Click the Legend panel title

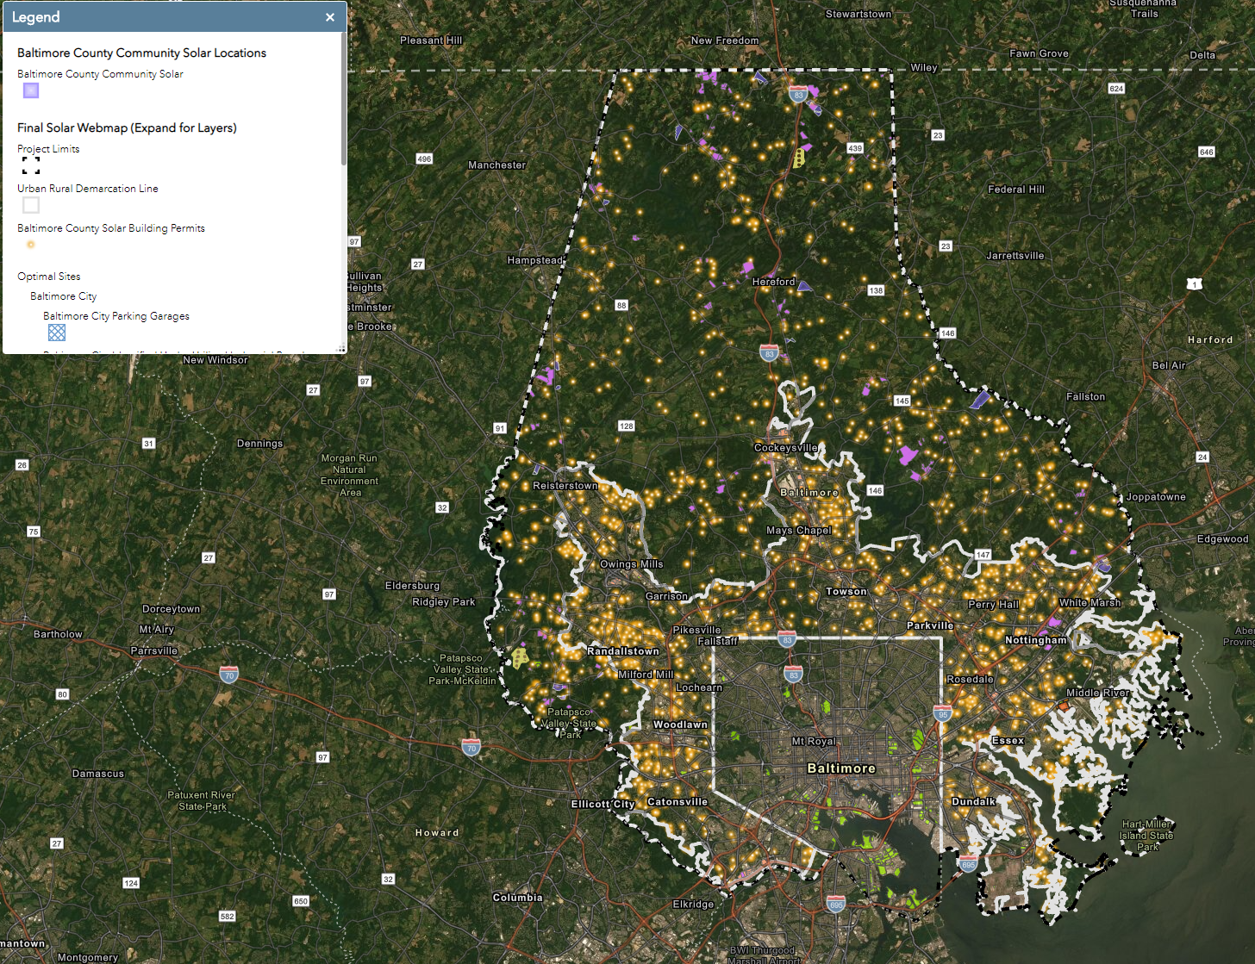pyautogui.click(x=35, y=17)
